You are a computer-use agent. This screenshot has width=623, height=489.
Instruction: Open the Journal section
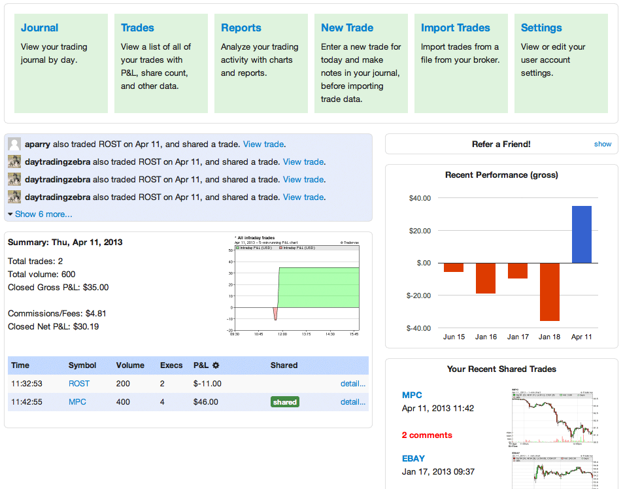point(39,28)
